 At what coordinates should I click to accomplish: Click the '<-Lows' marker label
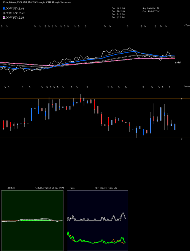(187, 86)
